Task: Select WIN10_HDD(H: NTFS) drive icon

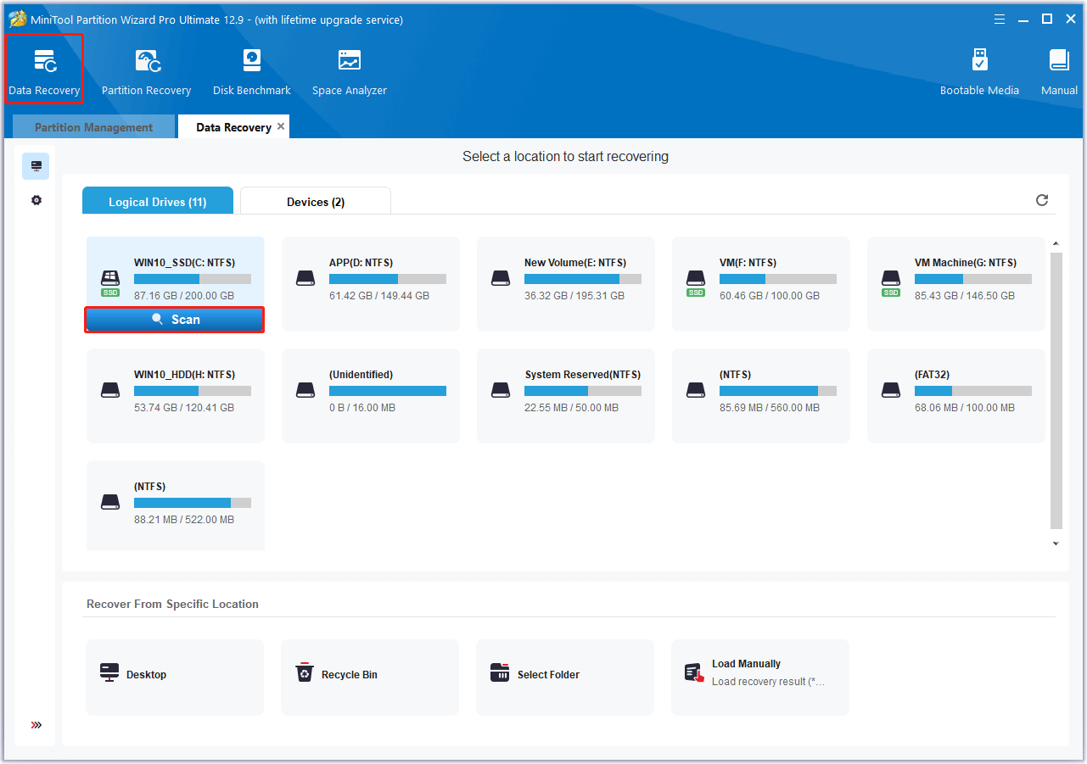Action: [x=110, y=390]
